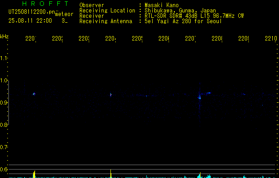Select the 'RTL-SDR SDR# 43dB L15 96.7MHz CW' text
Screen dimensions: 279x178
pyautogui.click(x=194, y=16)
